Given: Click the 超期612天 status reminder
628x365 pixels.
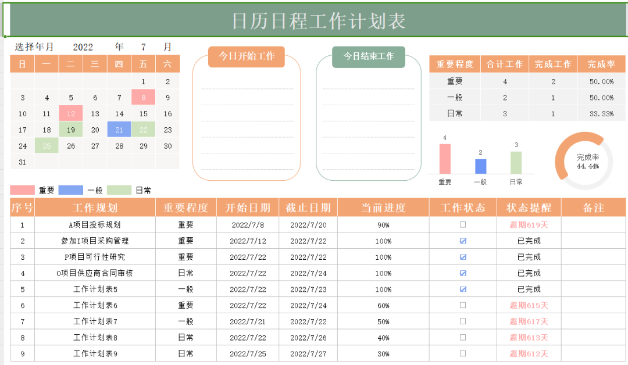Looking at the screenshot, I should coord(529,353).
